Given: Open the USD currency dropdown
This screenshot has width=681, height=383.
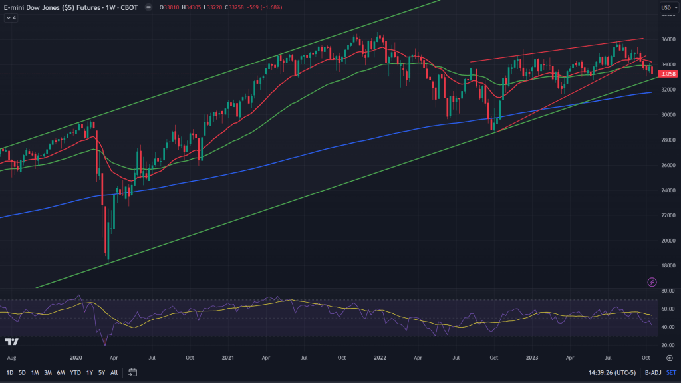Looking at the screenshot, I should [x=667, y=8].
